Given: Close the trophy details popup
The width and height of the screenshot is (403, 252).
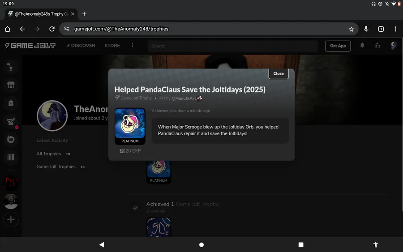Looking at the screenshot, I should tap(279, 74).
